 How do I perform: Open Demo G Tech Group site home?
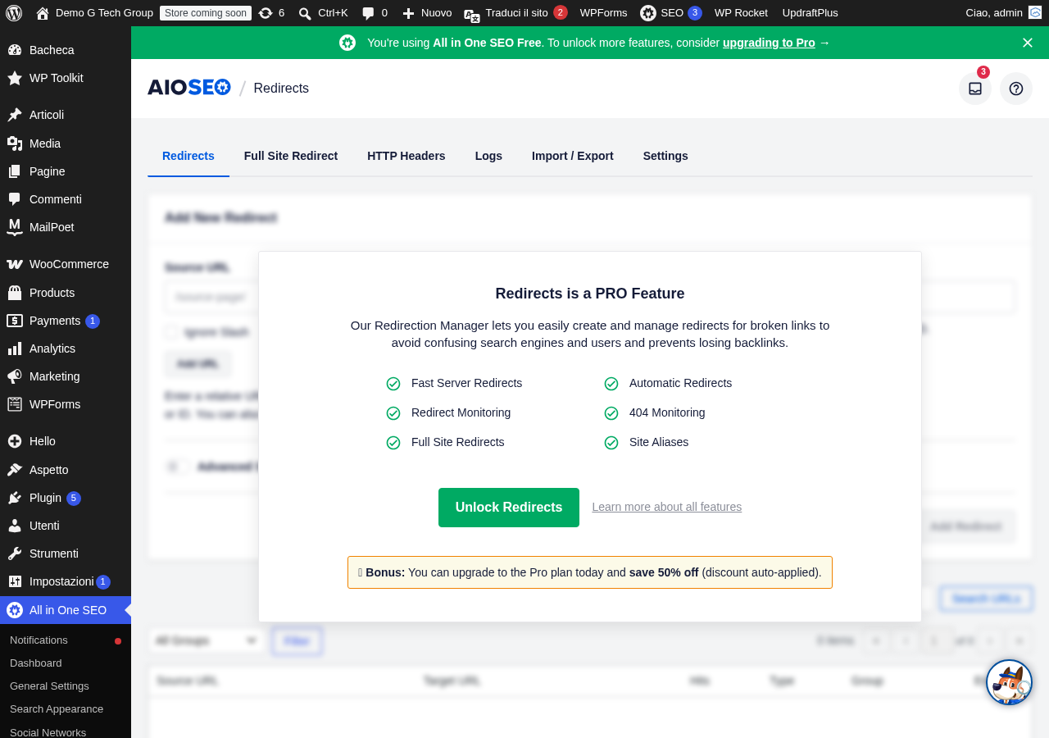pos(94,13)
